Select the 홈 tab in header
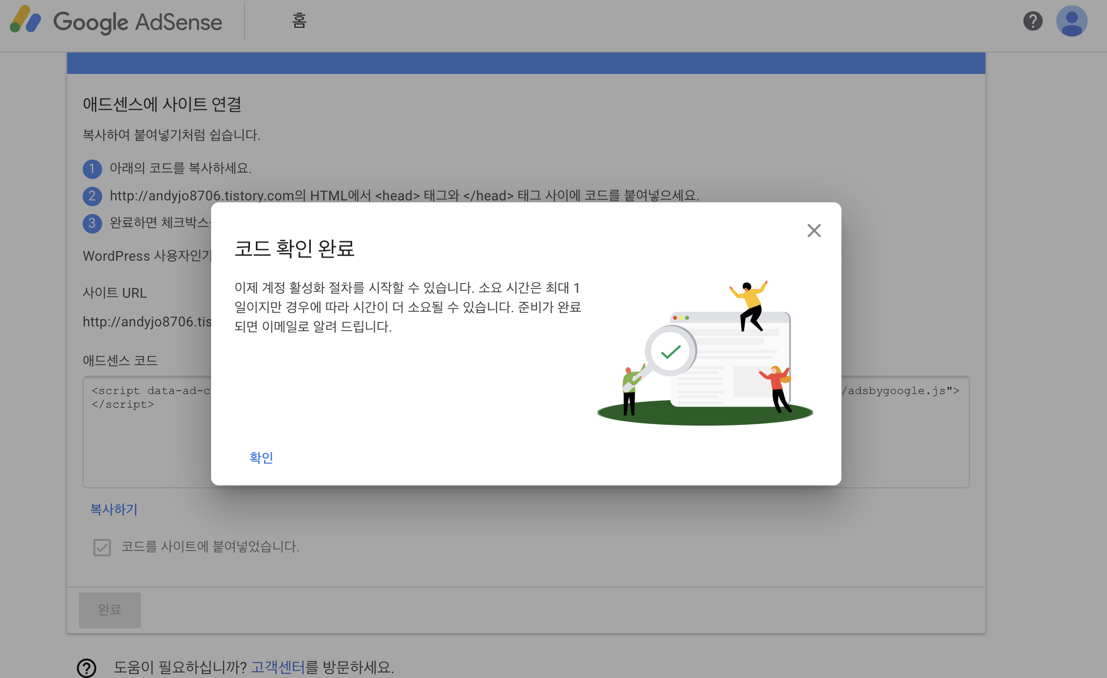 click(x=299, y=21)
